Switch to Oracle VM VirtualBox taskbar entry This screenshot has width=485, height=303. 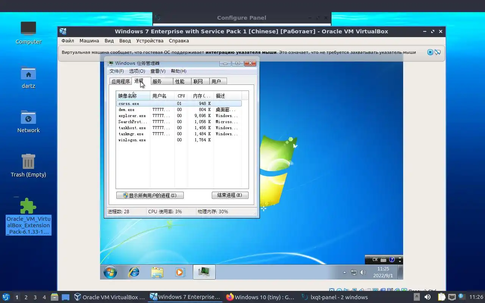110,297
